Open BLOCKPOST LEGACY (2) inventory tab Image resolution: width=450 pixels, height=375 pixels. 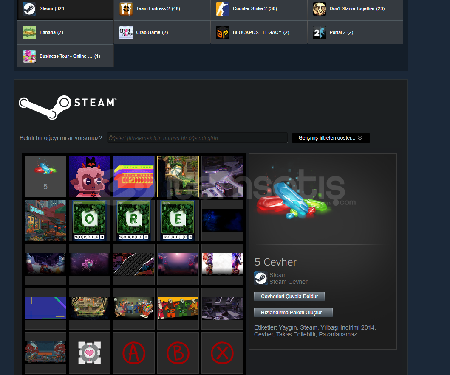259,32
